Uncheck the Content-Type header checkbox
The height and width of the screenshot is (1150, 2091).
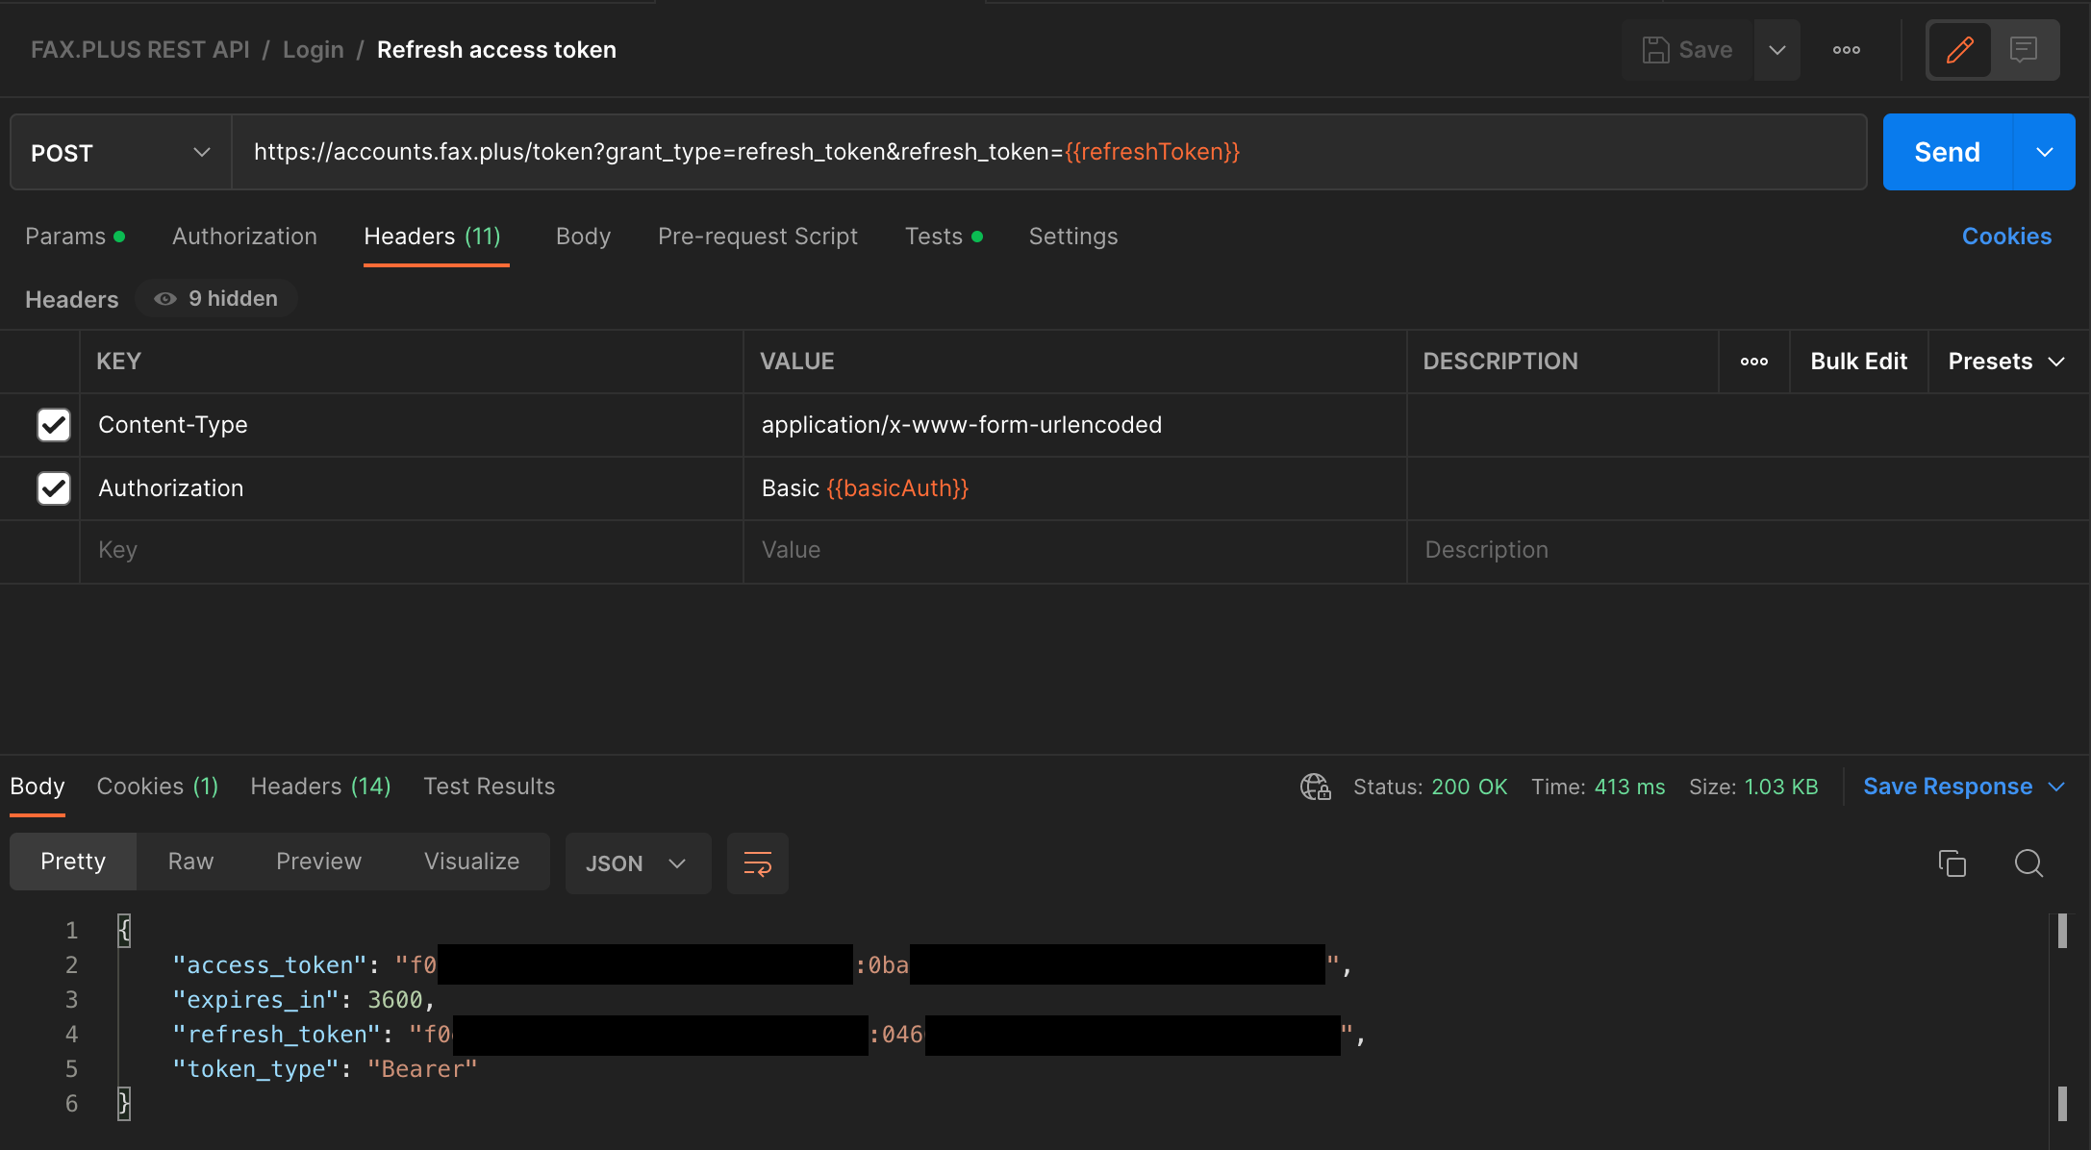point(54,424)
